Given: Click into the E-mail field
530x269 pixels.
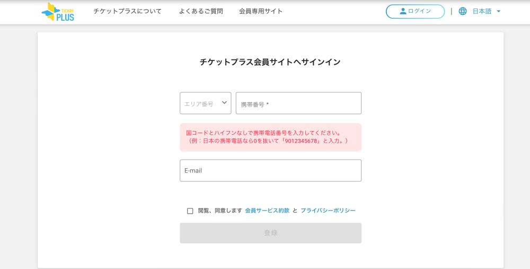Looking at the screenshot, I should [270, 170].
